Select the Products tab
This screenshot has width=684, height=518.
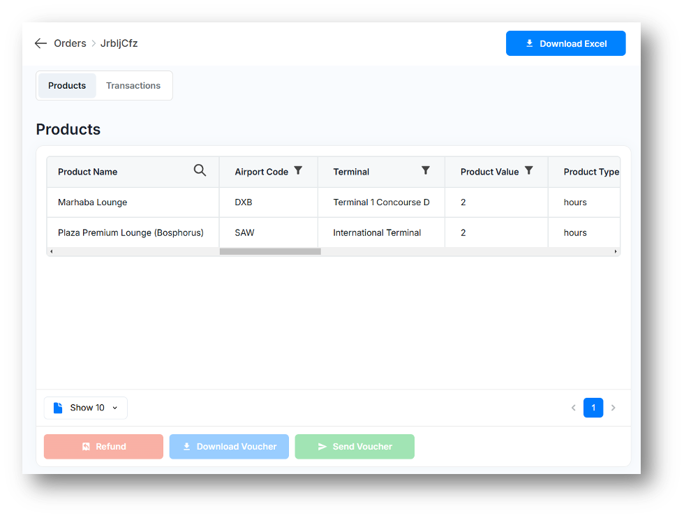[x=67, y=86]
